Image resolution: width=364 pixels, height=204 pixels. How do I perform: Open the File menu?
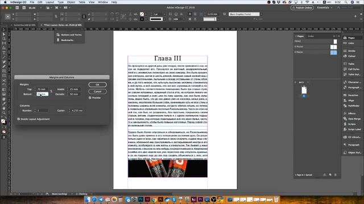pos(32,2)
